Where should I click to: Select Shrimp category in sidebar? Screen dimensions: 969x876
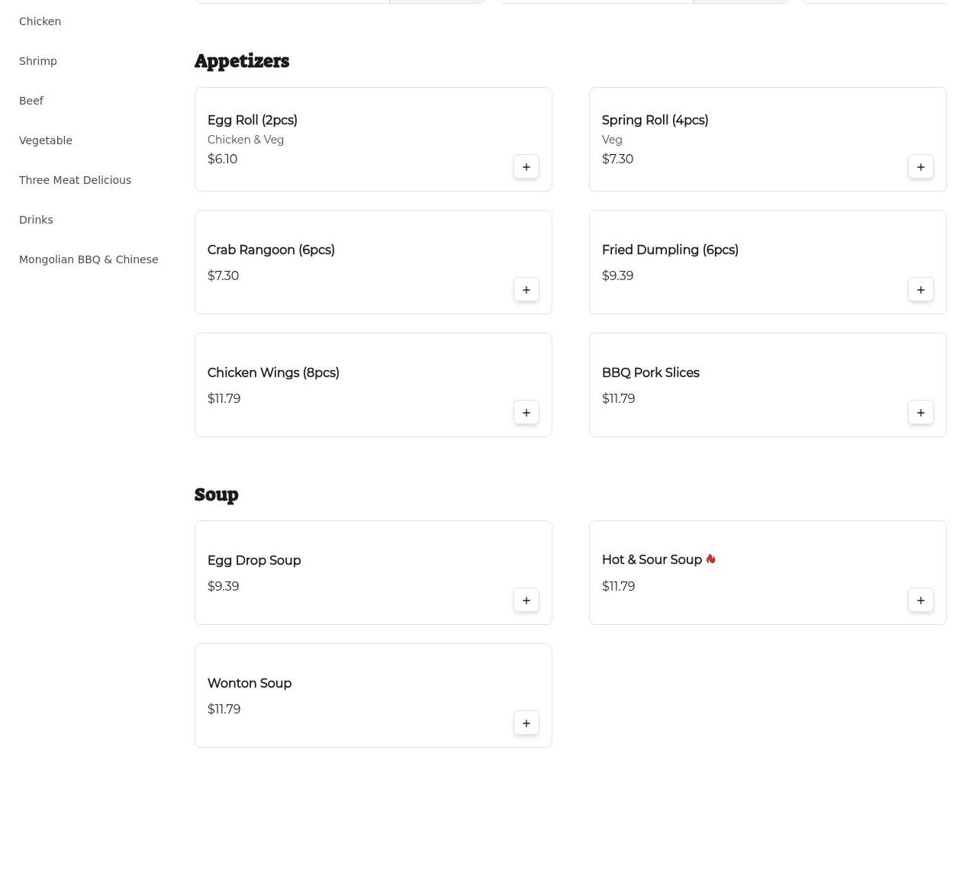click(x=38, y=61)
